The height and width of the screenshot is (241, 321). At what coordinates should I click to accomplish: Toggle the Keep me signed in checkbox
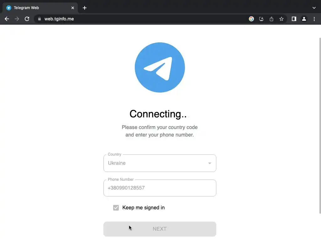[x=116, y=208]
